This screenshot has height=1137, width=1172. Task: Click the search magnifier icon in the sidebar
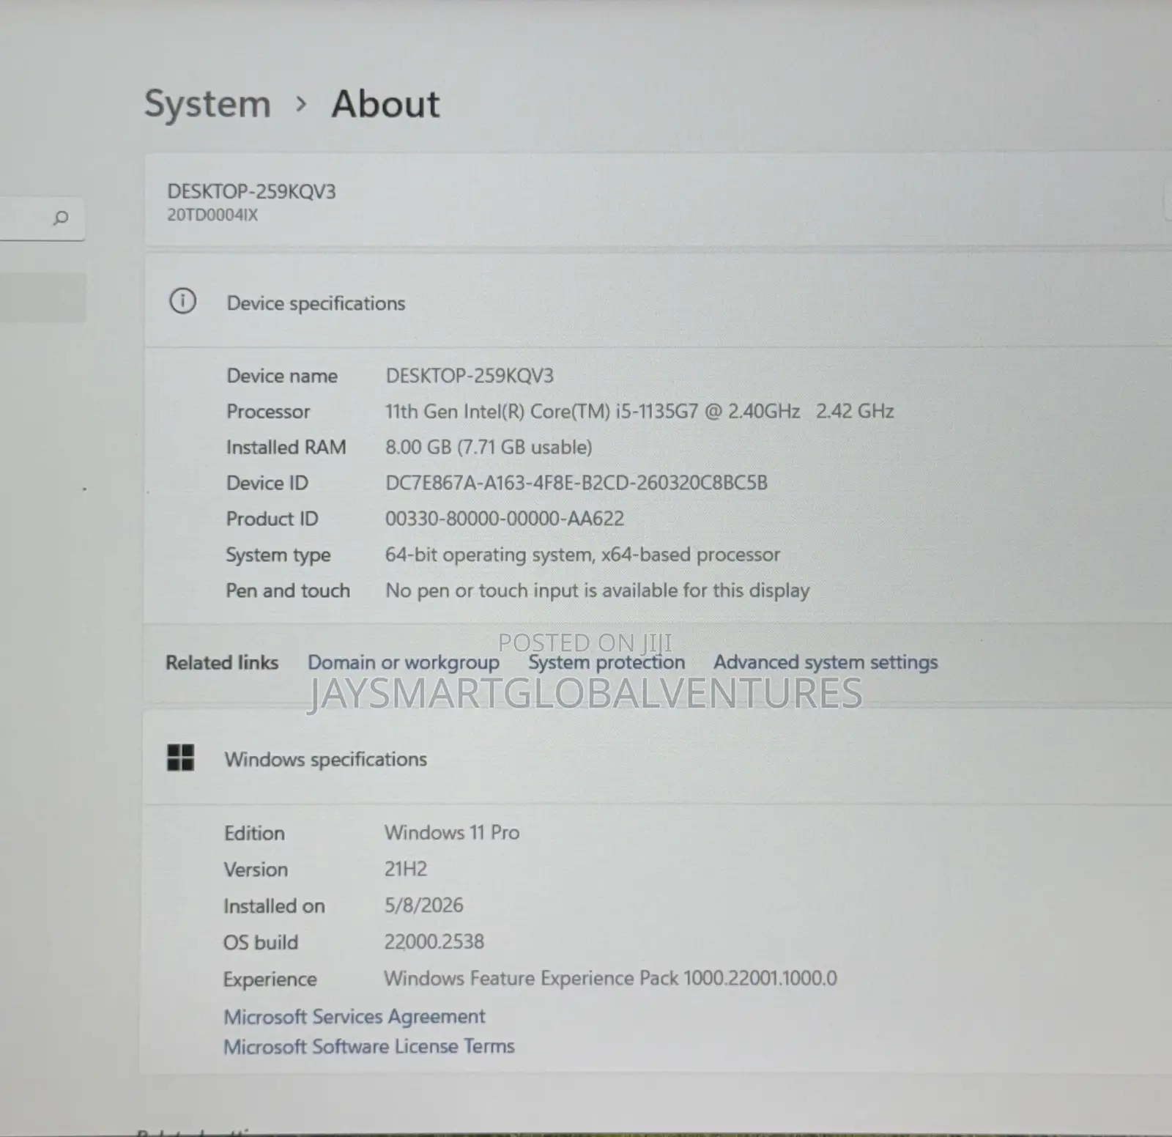(x=61, y=218)
